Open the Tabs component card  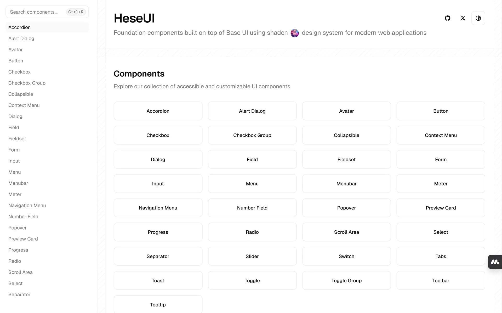click(x=441, y=256)
